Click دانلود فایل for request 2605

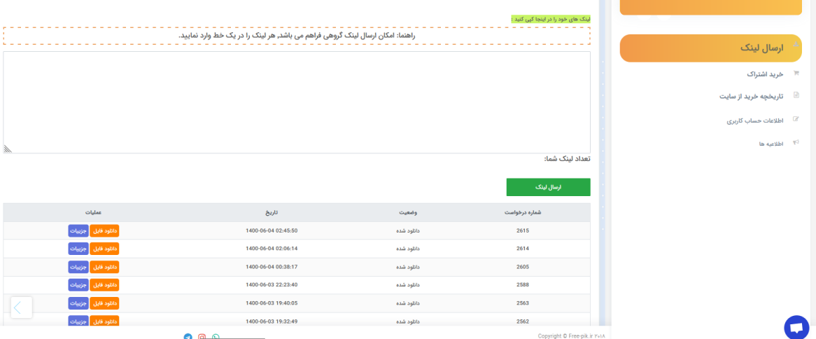pos(104,267)
